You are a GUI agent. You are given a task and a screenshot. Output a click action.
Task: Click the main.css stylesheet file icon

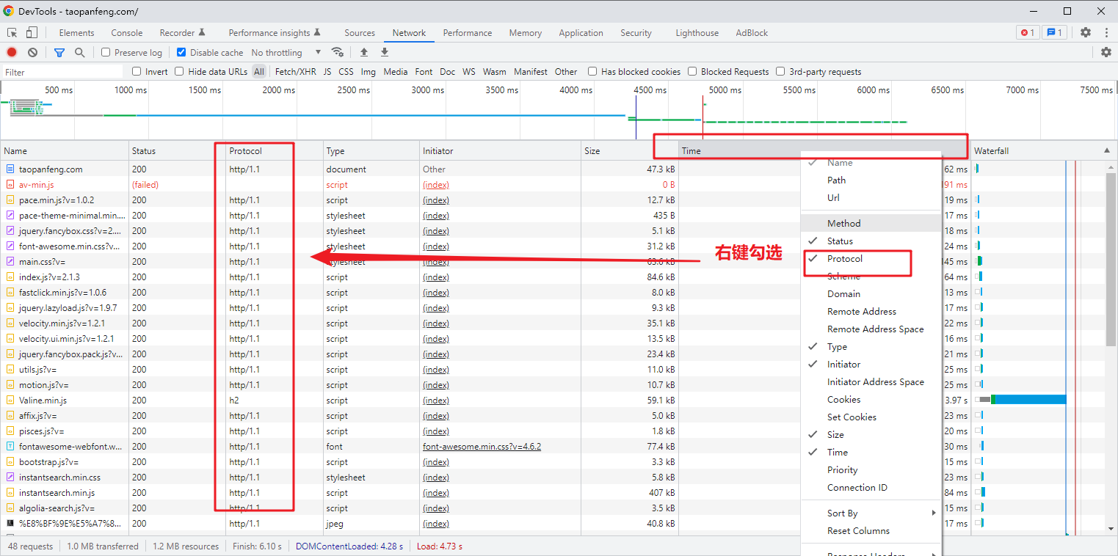[10, 261]
